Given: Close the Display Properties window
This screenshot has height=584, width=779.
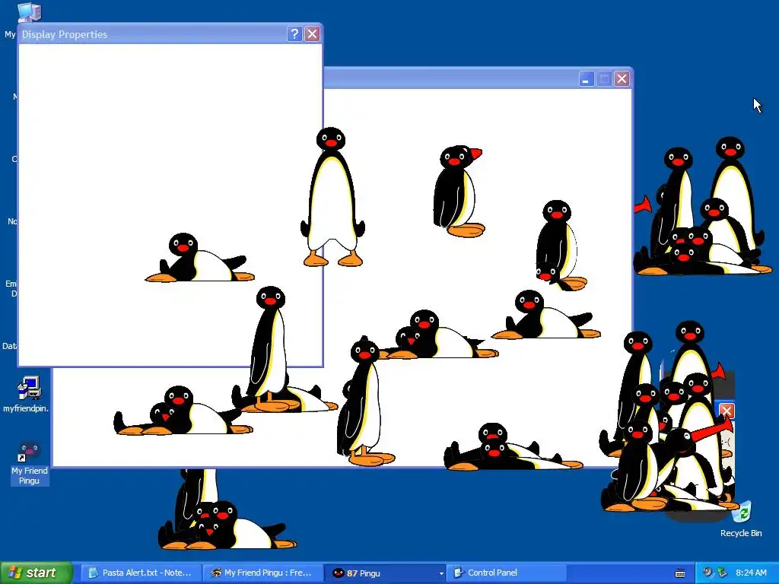Looking at the screenshot, I should click(x=312, y=33).
